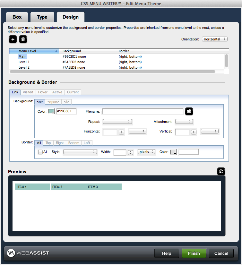Screen dimensions: 242x265
Task: Click ITEM 3 in the preview
Action: 104,187
